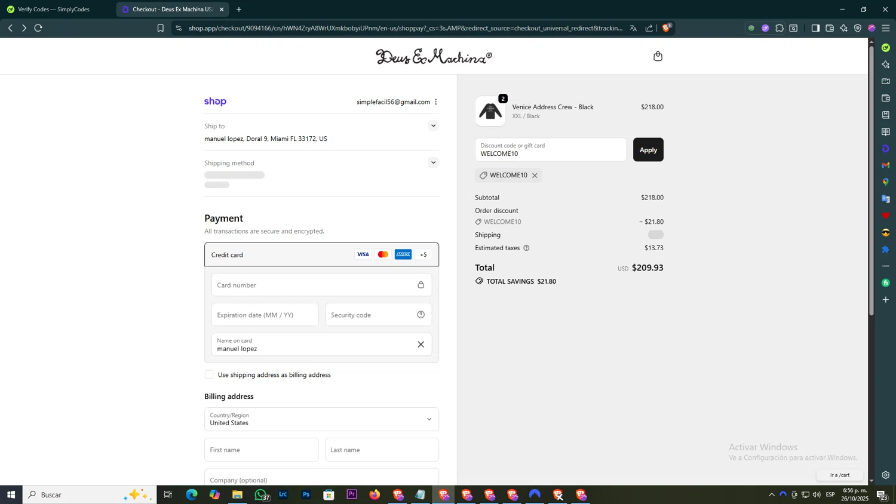Open Brave VPN shield icon
The image size is (896, 504).
pos(858,28)
